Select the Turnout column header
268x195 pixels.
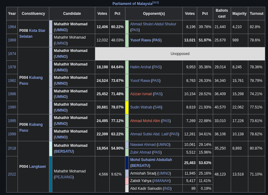point(257,14)
